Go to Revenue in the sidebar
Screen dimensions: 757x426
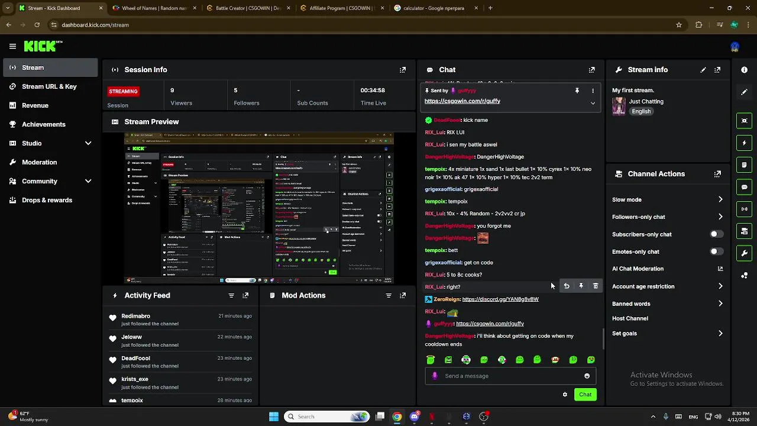[49, 105]
